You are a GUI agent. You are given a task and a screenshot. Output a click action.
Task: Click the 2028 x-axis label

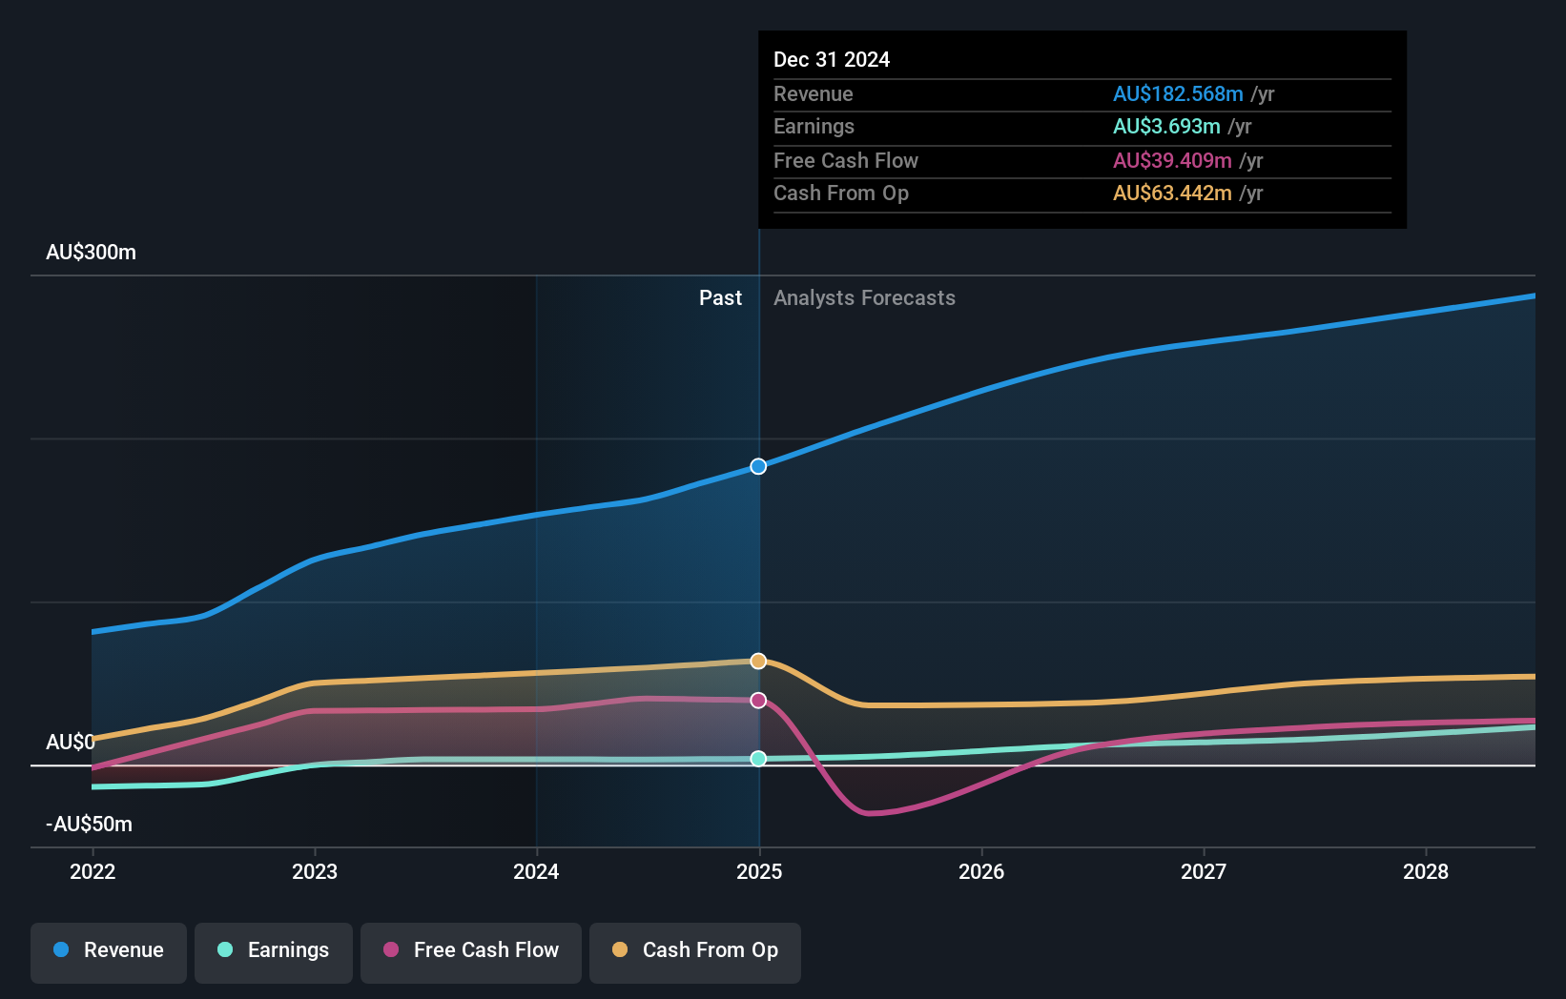(x=1426, y=871)
